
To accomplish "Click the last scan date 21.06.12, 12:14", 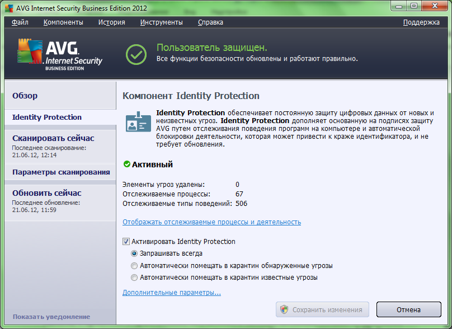I will 34,155.
